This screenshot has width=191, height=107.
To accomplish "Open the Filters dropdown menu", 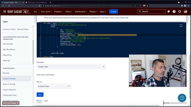I will [69, 12].
